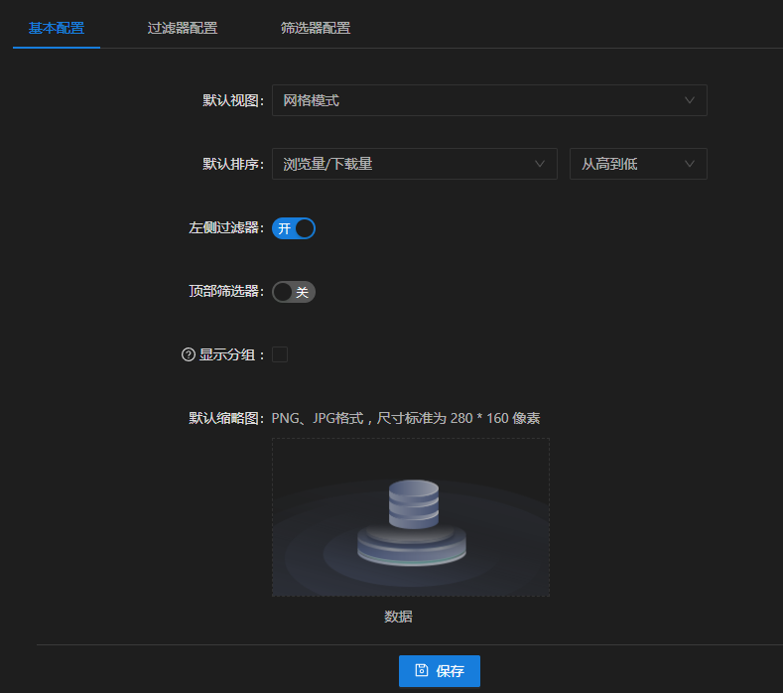
Task: Click the 左侧过滤器 label
Action: click(226, 227)
